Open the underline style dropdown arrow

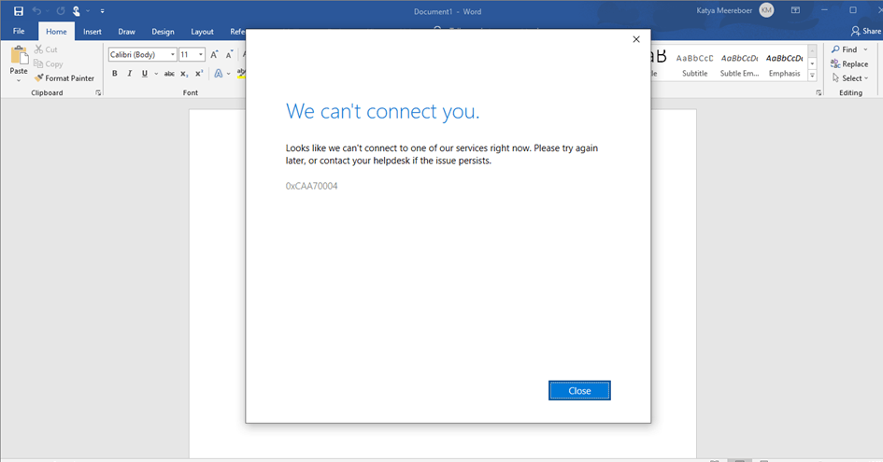point(156,74)
